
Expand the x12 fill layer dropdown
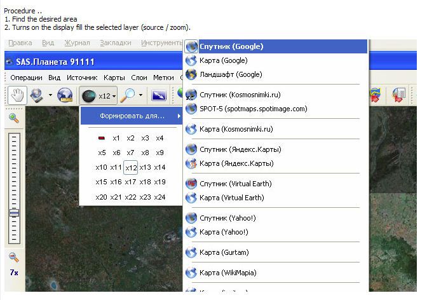click(x=114, y=96)
